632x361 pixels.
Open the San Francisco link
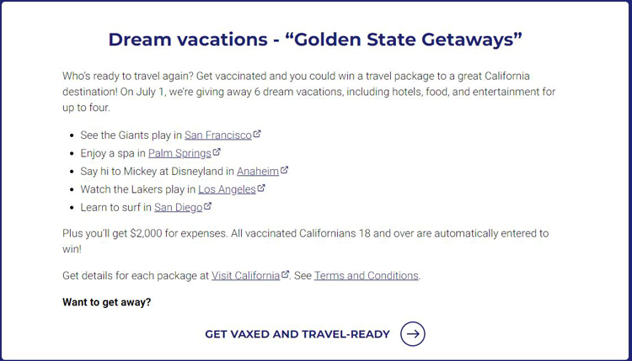(218, 135)
